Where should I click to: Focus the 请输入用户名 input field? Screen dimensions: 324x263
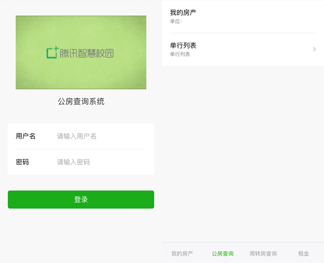click(x=100, y=136)
